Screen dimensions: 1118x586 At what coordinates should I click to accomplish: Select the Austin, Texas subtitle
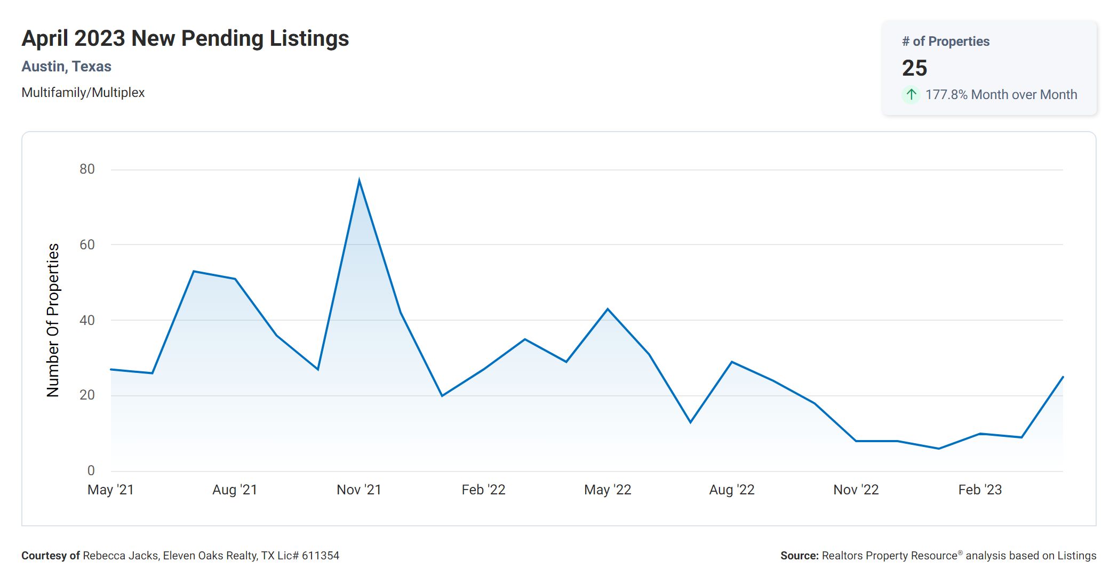tap(66, 67)
